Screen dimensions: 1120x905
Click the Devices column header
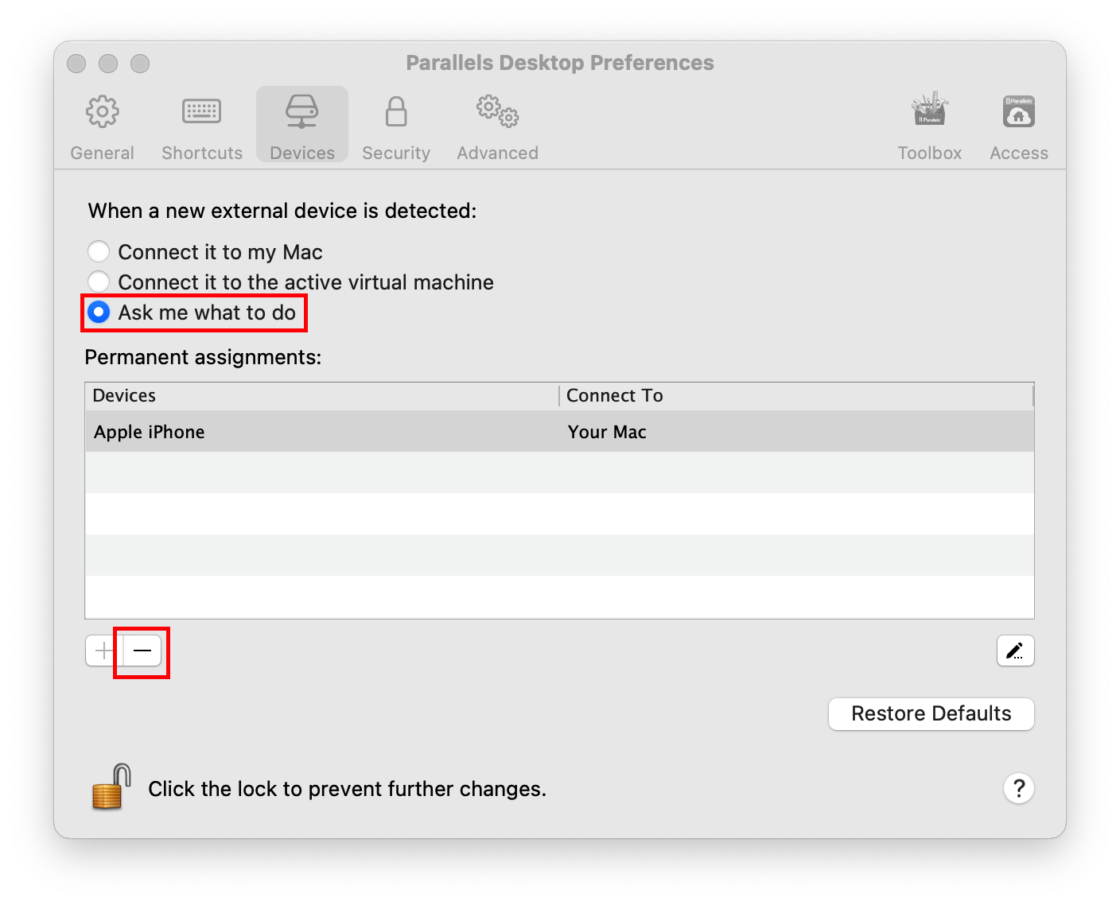pos(124,395)
